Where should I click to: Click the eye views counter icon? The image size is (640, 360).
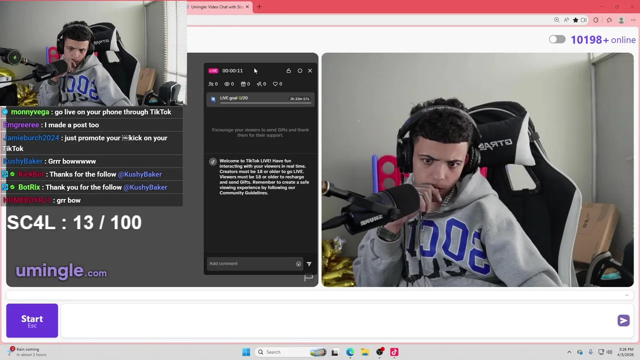pyautogui.click(x=229, y=84)
